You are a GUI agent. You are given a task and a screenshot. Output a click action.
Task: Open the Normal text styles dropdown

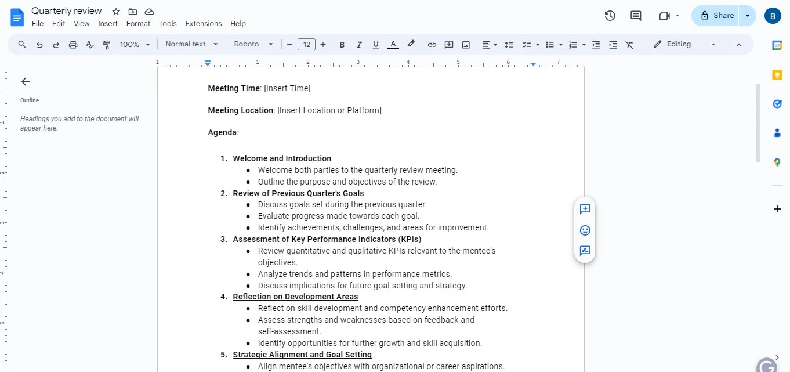point(191,44)
